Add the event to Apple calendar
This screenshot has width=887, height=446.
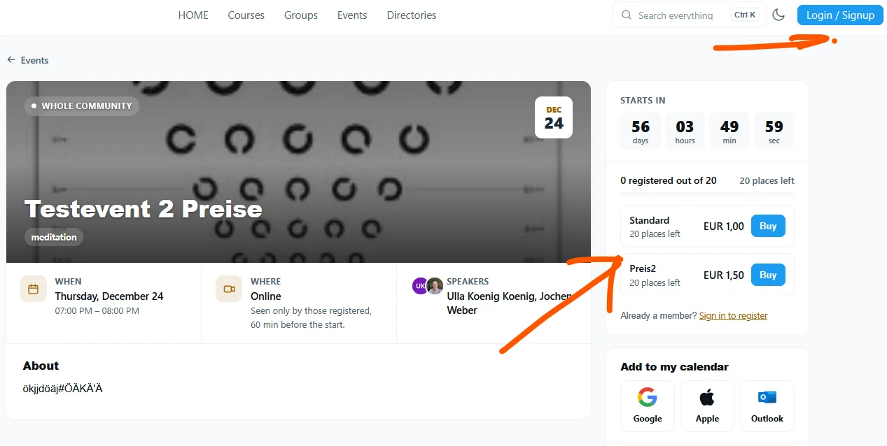707,406
